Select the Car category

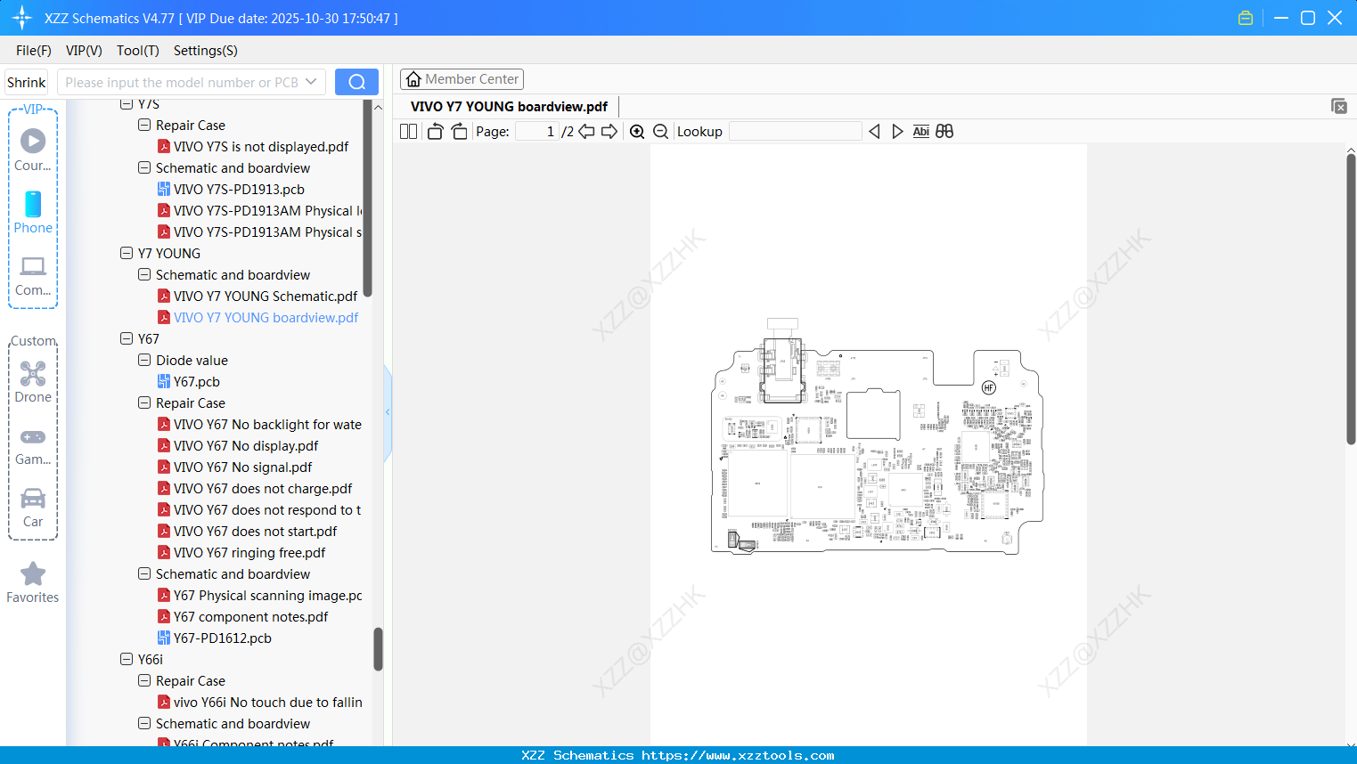click(x=33, y=508)
